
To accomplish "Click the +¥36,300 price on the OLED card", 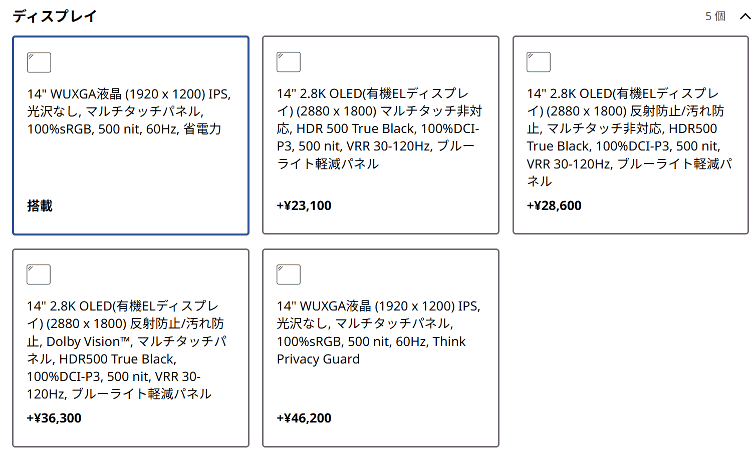I will (x=54, y=418).
